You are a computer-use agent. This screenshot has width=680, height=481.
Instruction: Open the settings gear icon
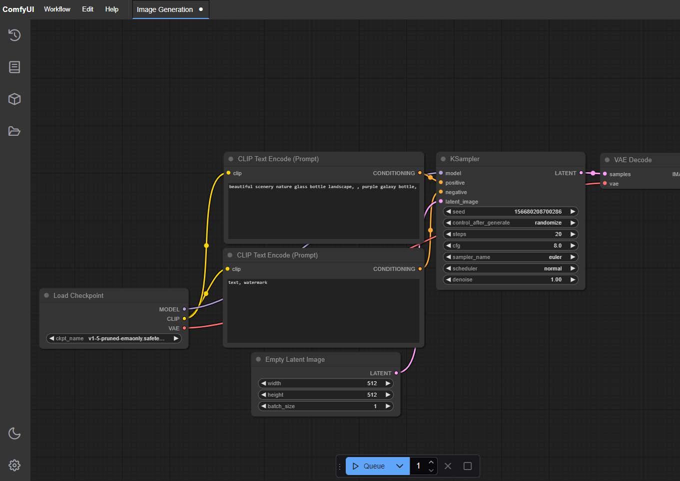point(14,466)
